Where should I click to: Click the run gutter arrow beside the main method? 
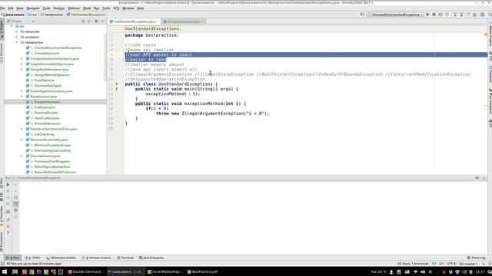click(117, 89)
